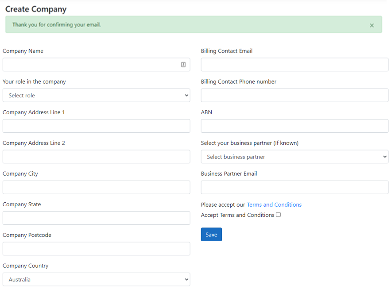Open the Select role dropdown
Screen dimensions: 391x289
coord(96,95)
